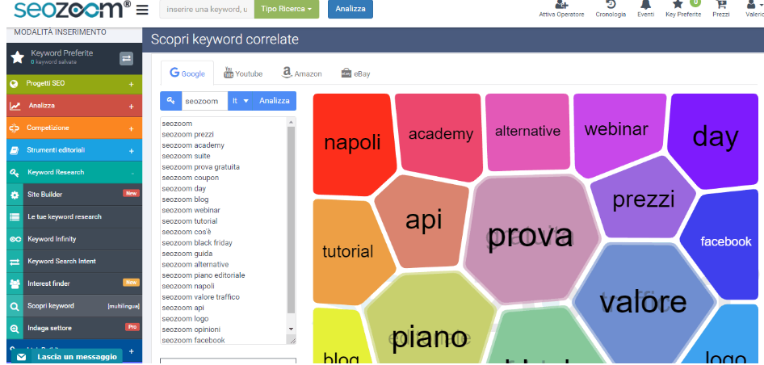Viewport: 764px width, 365px height.
Task: Open Site Builder menu item
Action: [74, 195]
